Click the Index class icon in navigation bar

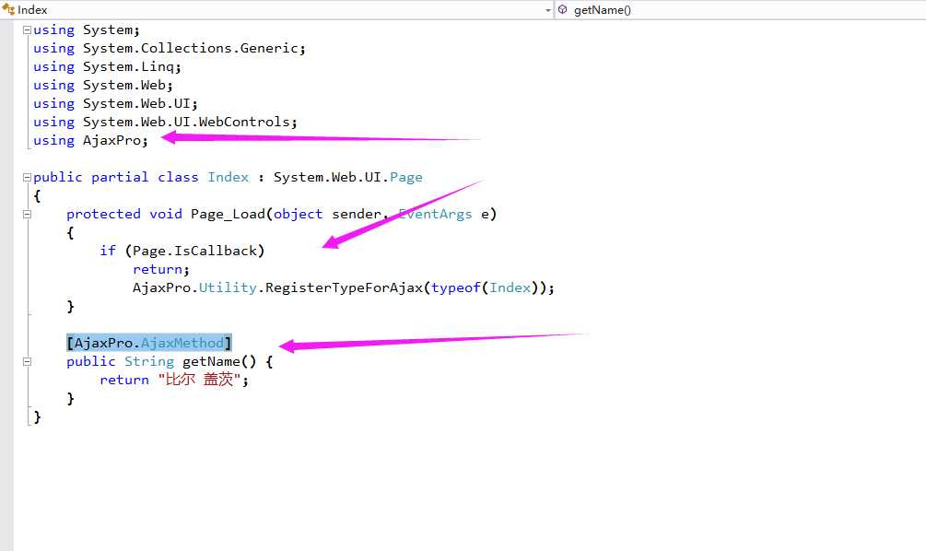(8, 9)
